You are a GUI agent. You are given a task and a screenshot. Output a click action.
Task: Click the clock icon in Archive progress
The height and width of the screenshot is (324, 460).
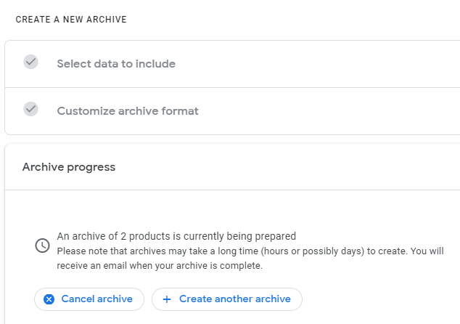tap(42, 246)
